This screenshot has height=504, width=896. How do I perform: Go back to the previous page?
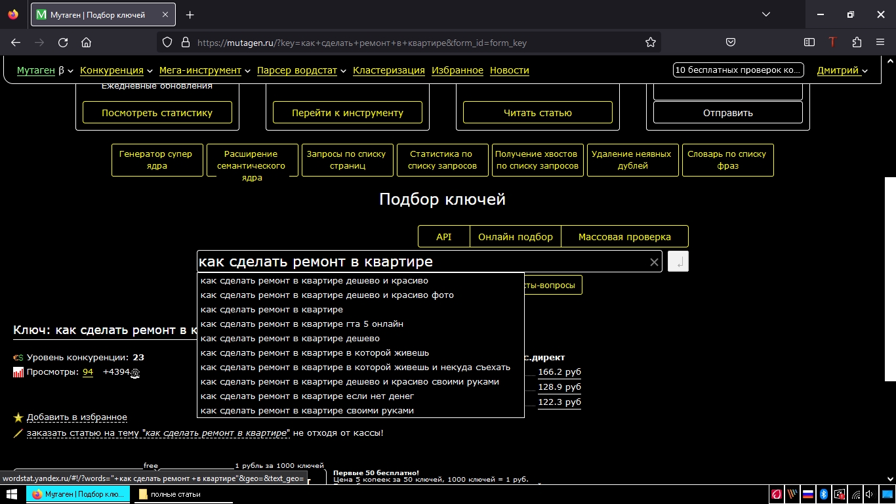pyautogui.click(x=16, y=43)
